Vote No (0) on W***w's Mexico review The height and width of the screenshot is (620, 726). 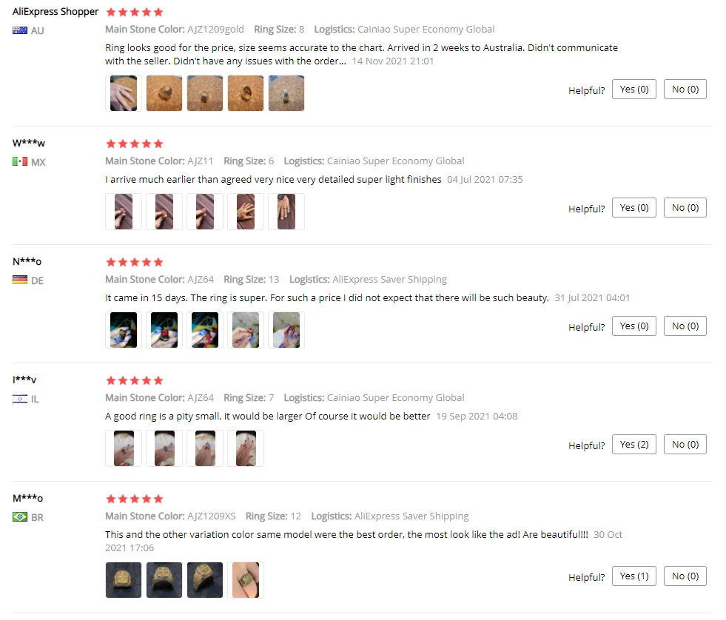[685, 207]
